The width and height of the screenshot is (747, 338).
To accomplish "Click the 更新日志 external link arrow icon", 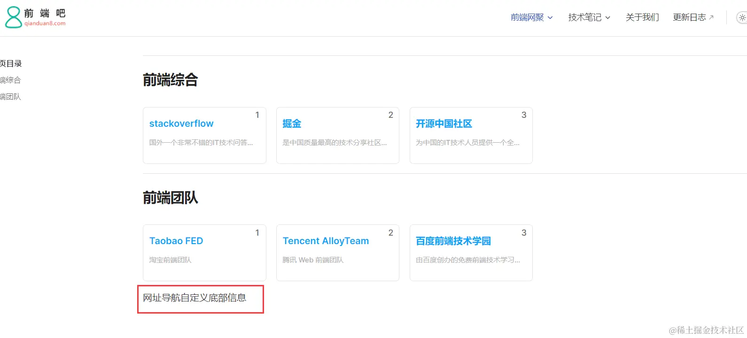I will point(711,18).
